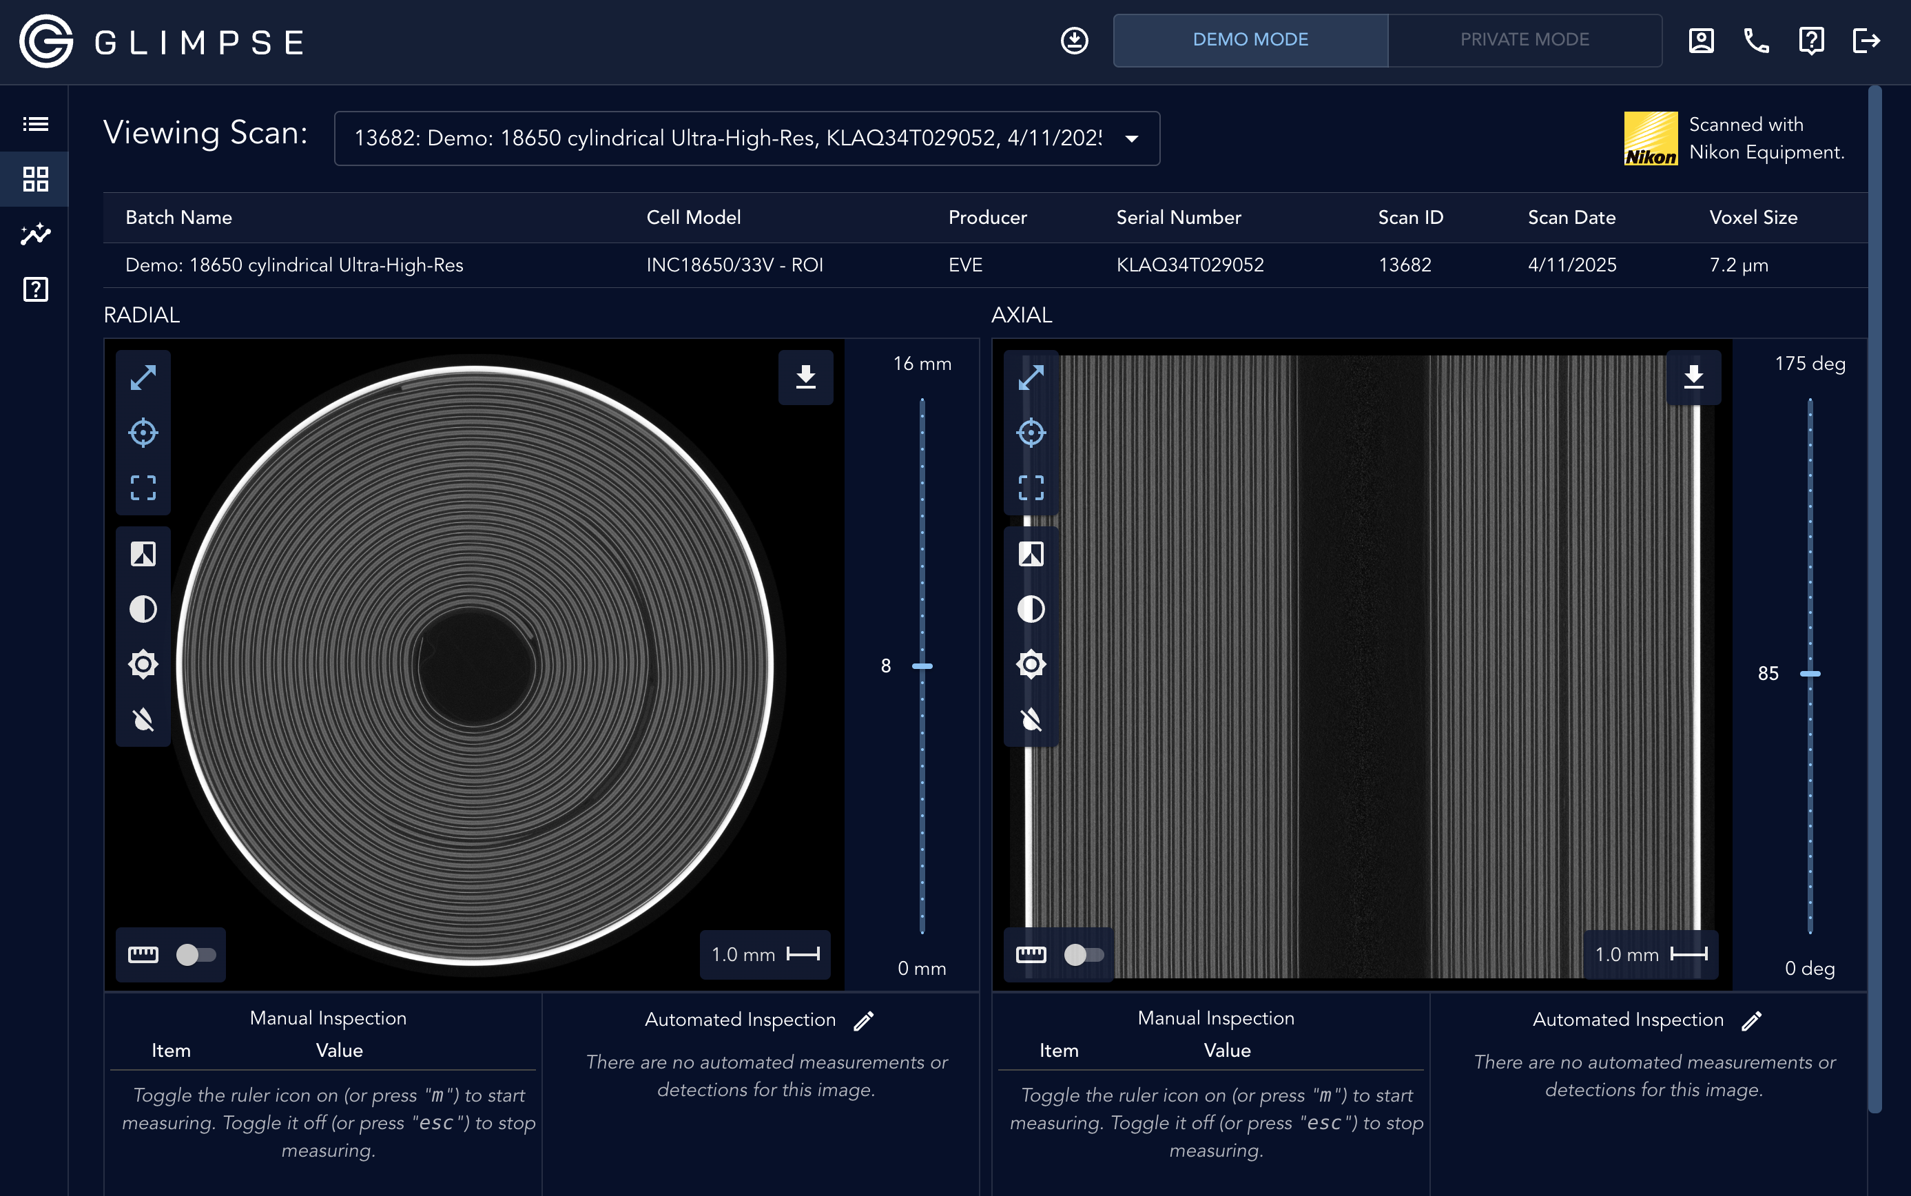
Task: Click the axial expand diagonal arrows icon
Action: (1031, 378)
